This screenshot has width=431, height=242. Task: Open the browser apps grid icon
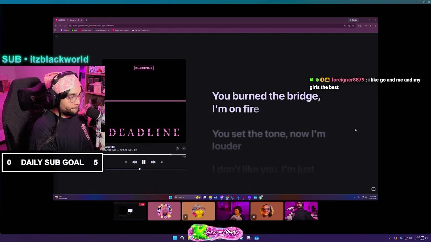(56, 30)
